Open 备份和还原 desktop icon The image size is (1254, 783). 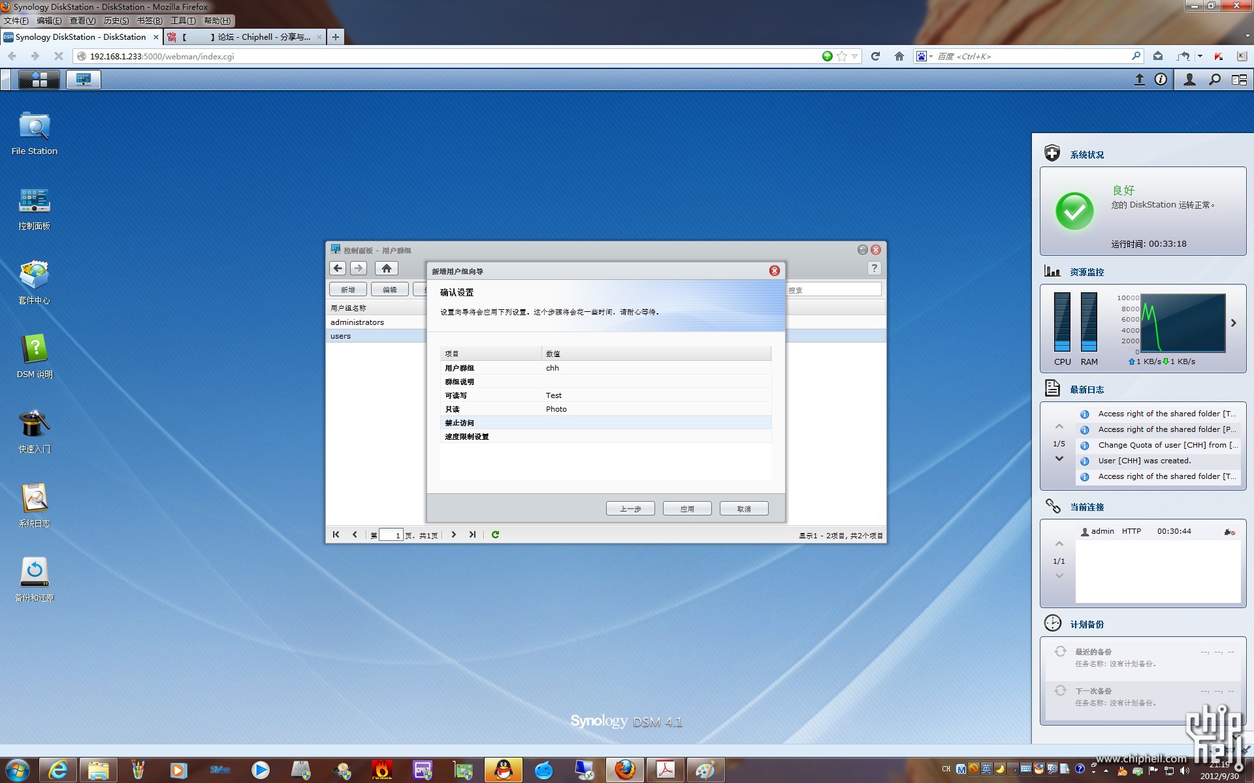coord(35,580)
